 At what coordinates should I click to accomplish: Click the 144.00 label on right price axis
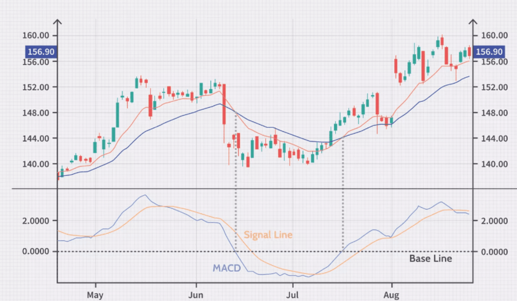pos(494,138)
